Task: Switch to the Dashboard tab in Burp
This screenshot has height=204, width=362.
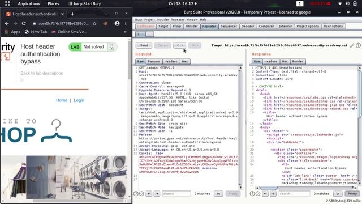Action: 145,27
